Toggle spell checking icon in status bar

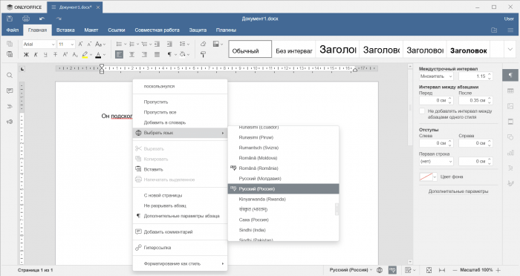(x=392, y=270)
